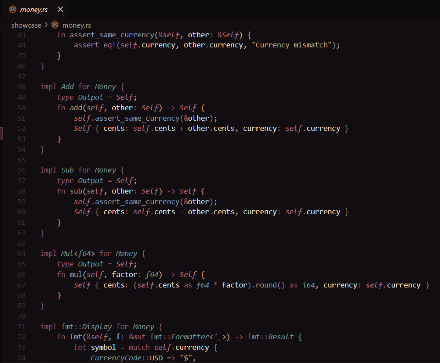The height and width of the screenshot is (363, 440).
Task: Click Money on line 56
Action: pyautogui.click(x=105, y=170)
